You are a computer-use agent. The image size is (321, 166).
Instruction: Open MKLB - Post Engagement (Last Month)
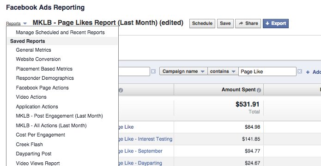tap(60, 116)
